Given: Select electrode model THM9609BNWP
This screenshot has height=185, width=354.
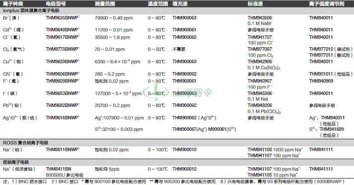Looking at the screenshot, I should tap(63, 81).
